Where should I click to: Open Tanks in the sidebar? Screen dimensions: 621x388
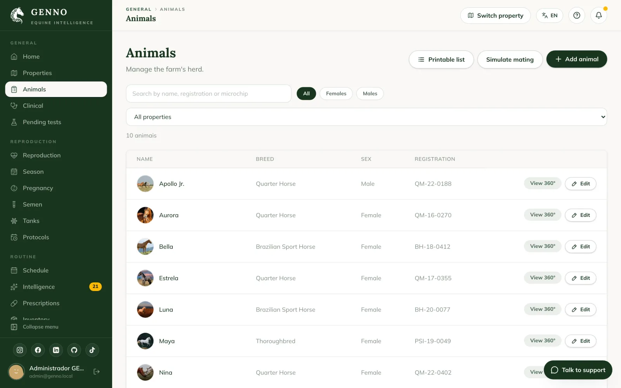click(56, 221)
